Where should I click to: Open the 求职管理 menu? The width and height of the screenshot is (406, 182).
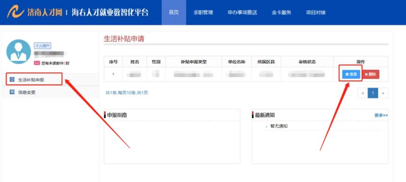[x=203, y=12]
